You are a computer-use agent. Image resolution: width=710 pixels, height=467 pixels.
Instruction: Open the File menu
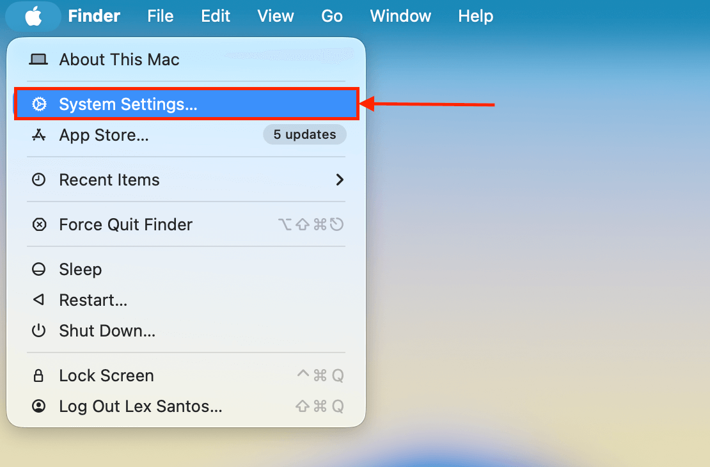(x=160, y=16)
